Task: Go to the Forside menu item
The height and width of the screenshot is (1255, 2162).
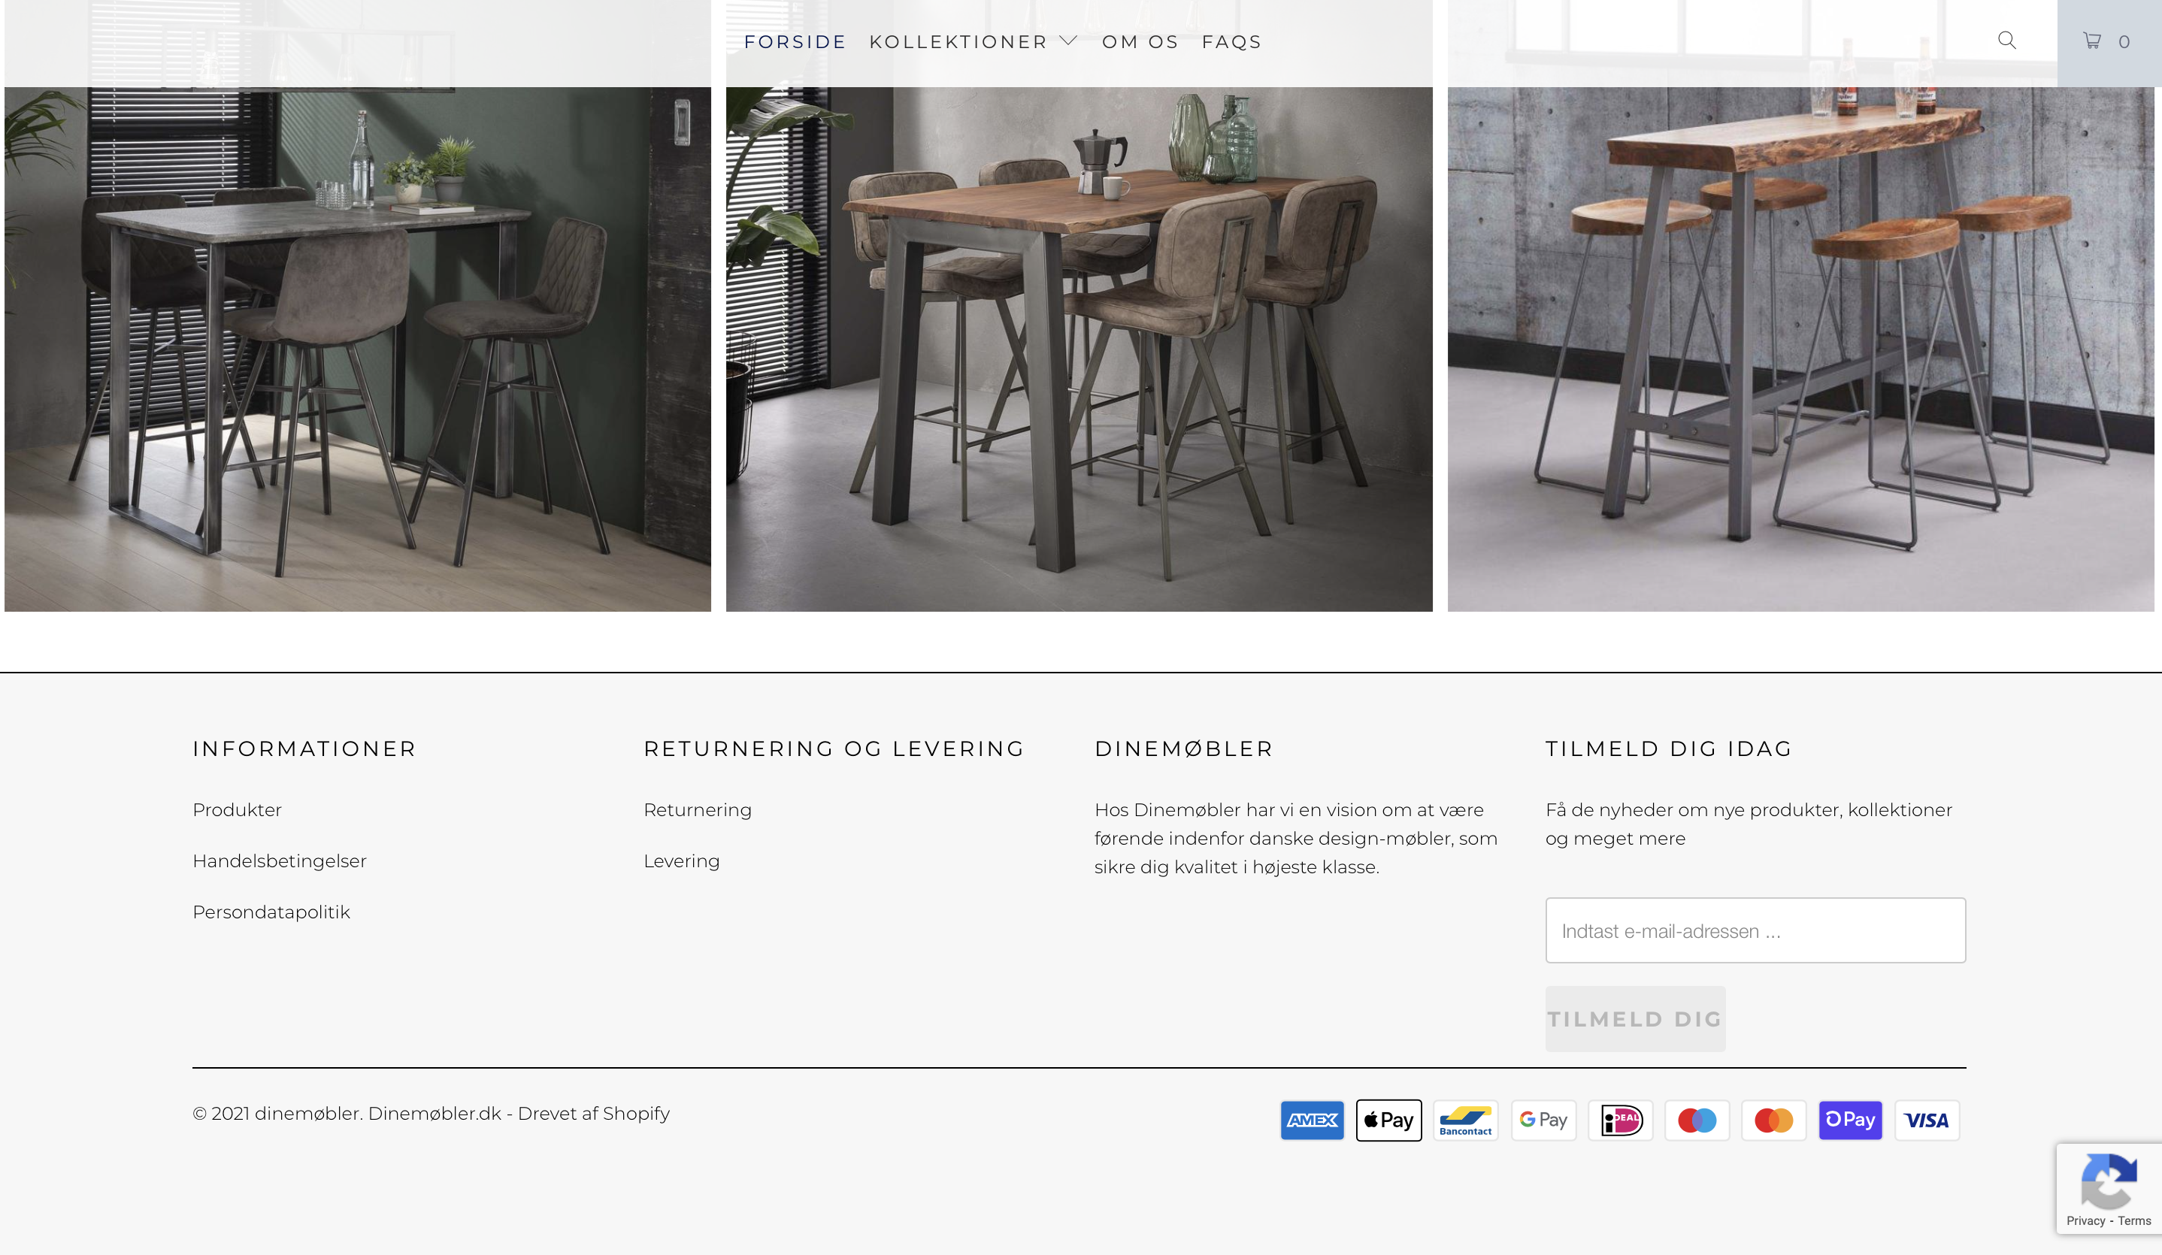Action: click(x=795, y=41)
